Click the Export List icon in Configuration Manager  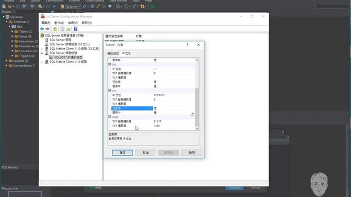click(68, 29)
